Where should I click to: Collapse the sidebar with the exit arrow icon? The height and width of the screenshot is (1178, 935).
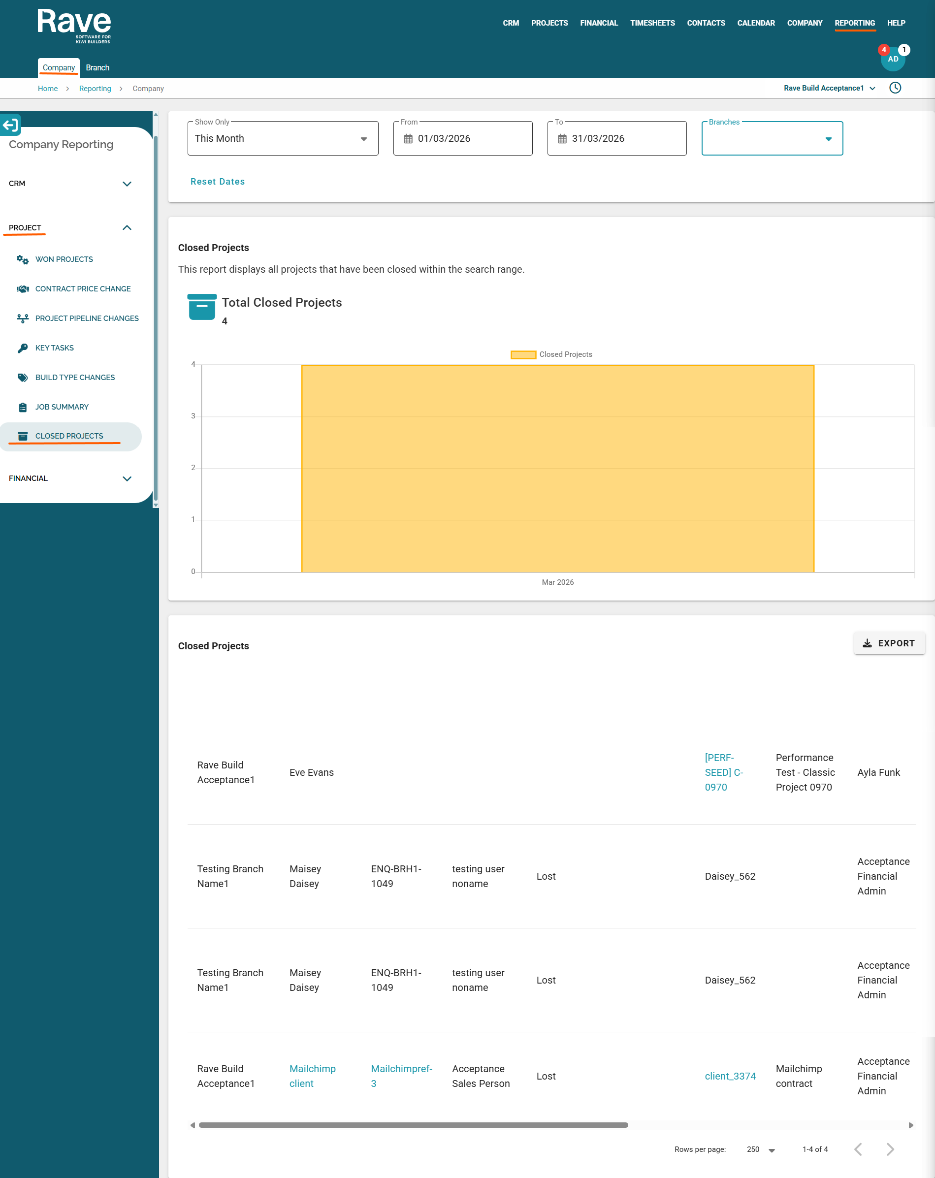pyautogui.click(x=10, y=125)
